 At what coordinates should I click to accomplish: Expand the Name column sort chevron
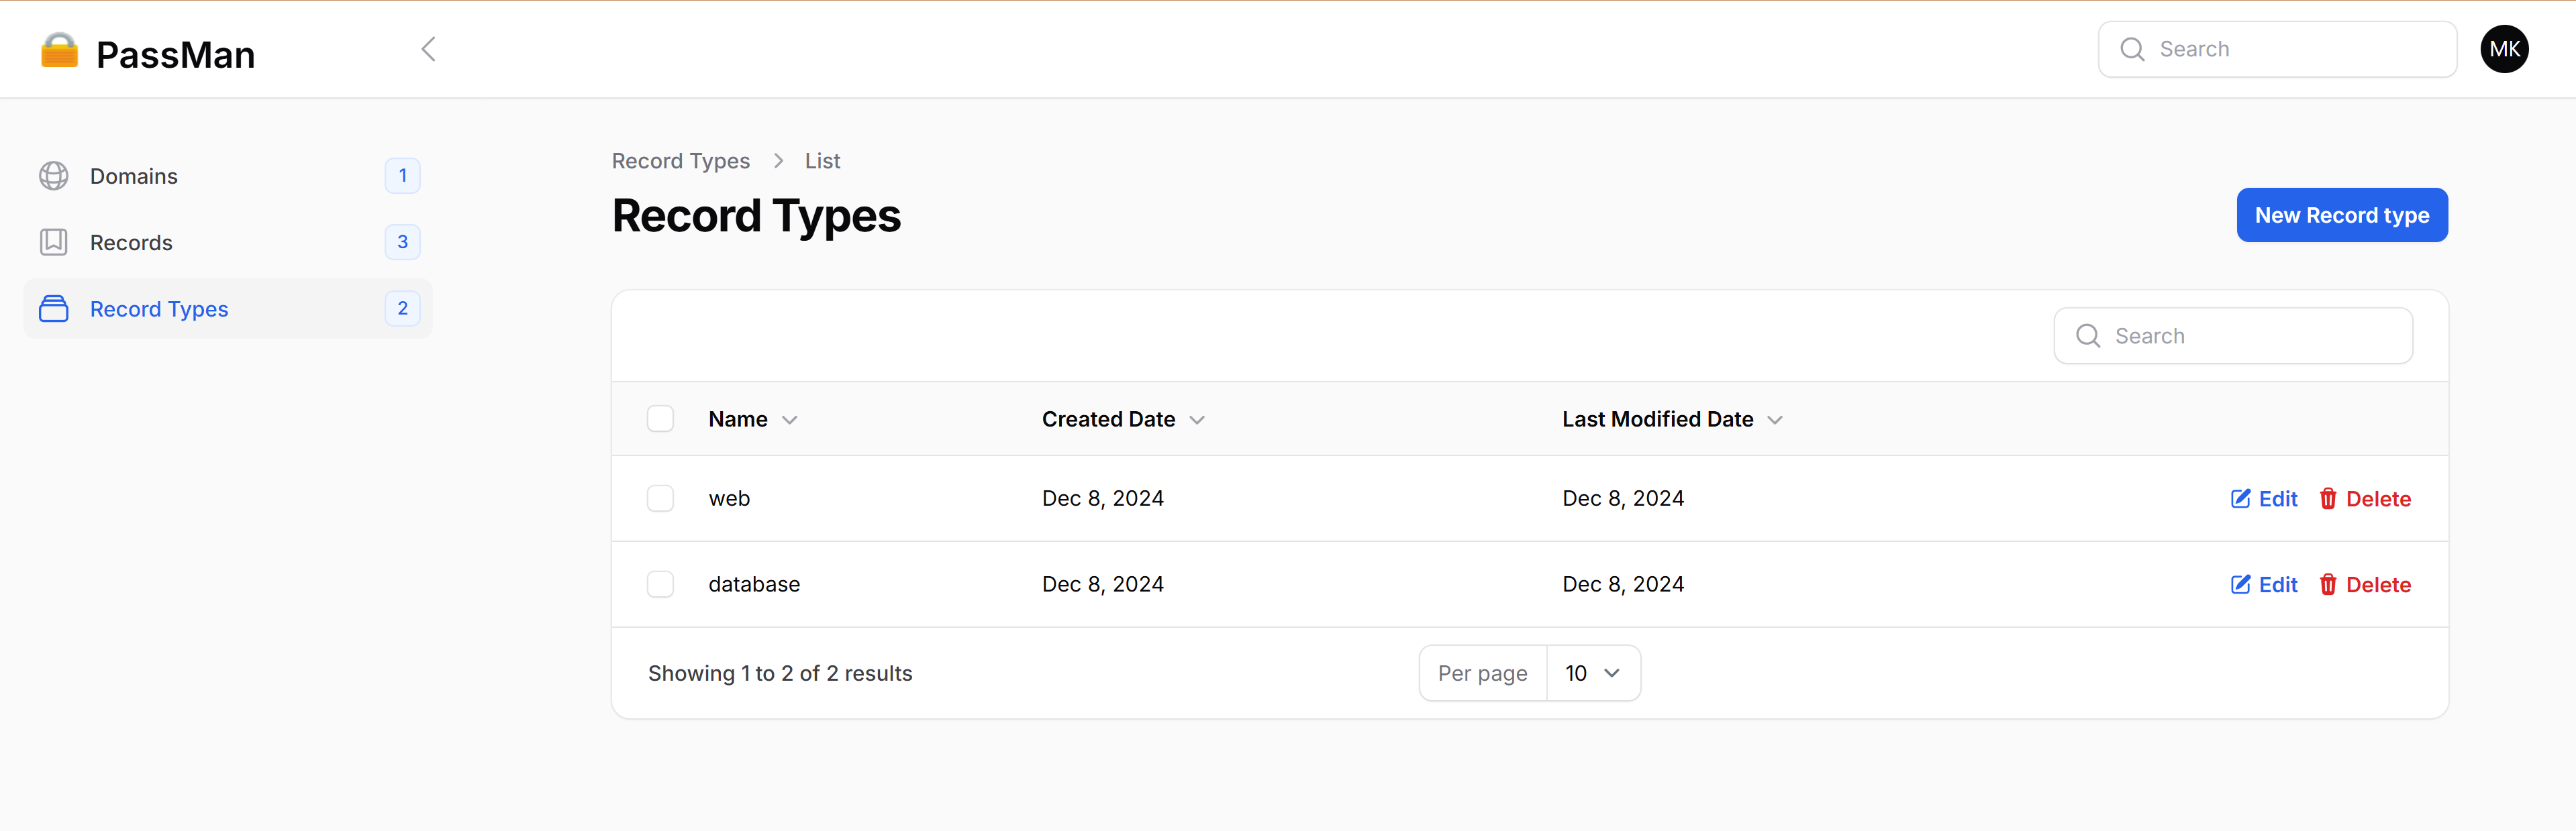pyautogui.click(x=789, y=421)
